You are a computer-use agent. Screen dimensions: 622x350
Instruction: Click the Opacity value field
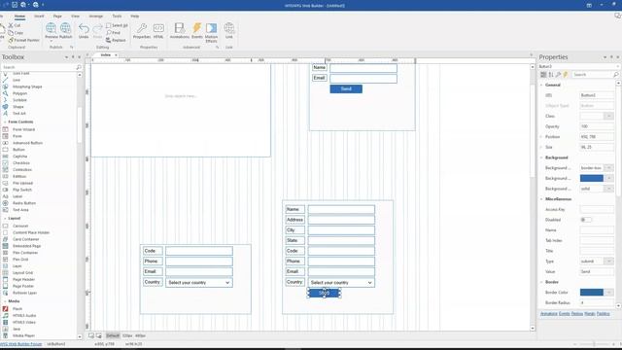click(x=597, y=126)
